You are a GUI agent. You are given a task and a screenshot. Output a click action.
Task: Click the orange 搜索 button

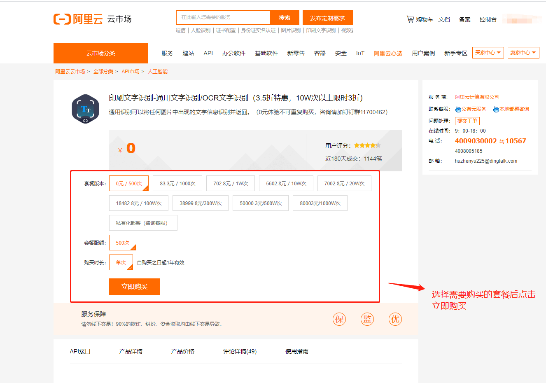(285, 18)
